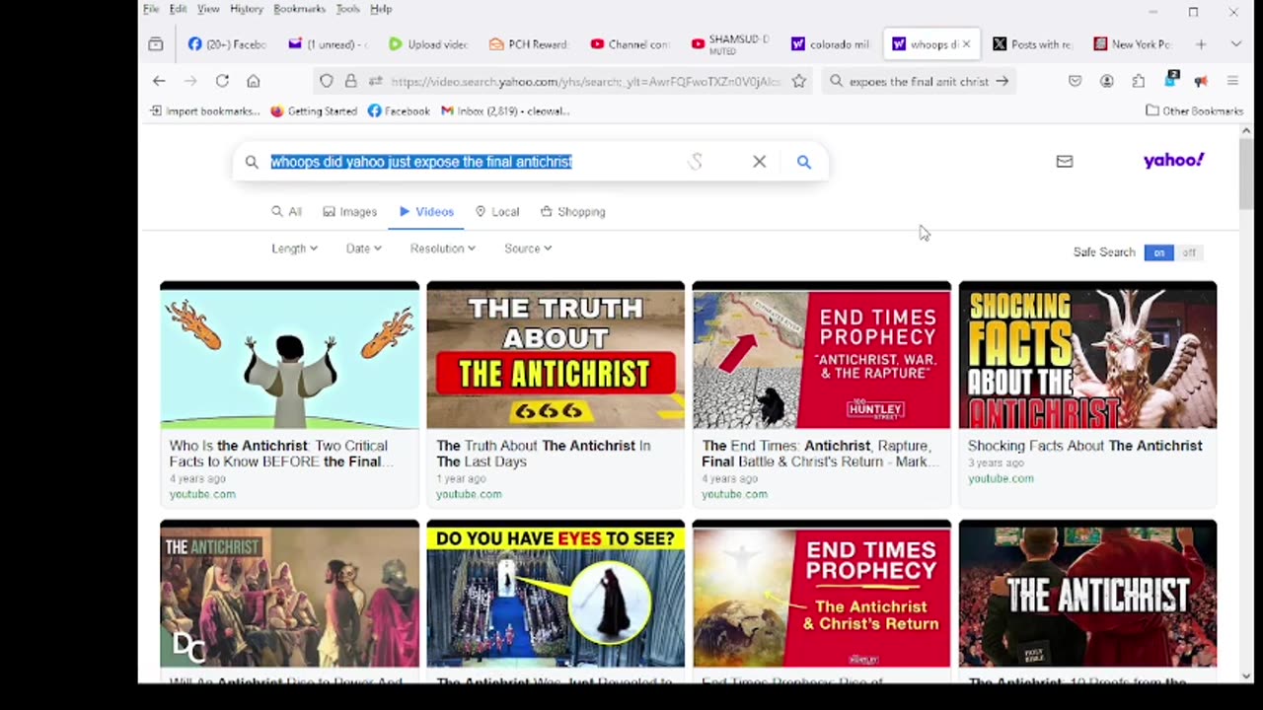Open the Help menu
This screenshot has width=1263, height=710.
click(x=381, y=9)
